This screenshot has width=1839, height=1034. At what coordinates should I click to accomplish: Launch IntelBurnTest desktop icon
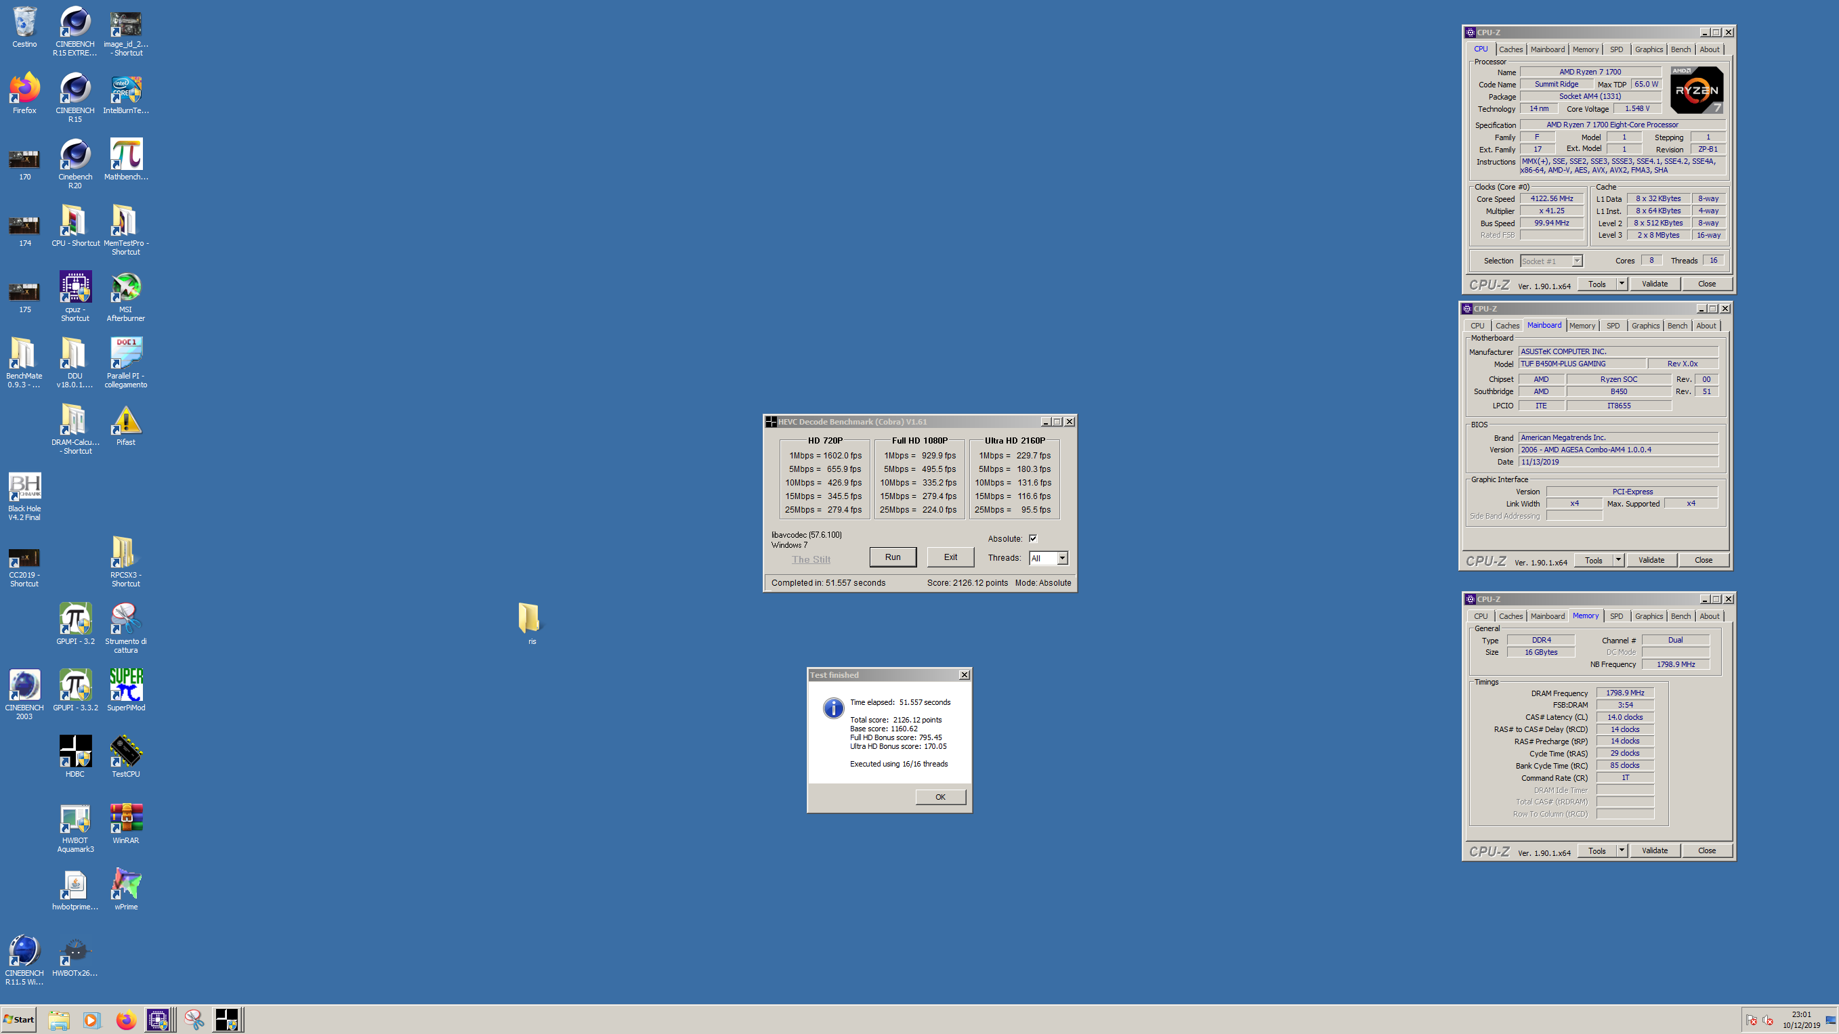tap(125, 93)
